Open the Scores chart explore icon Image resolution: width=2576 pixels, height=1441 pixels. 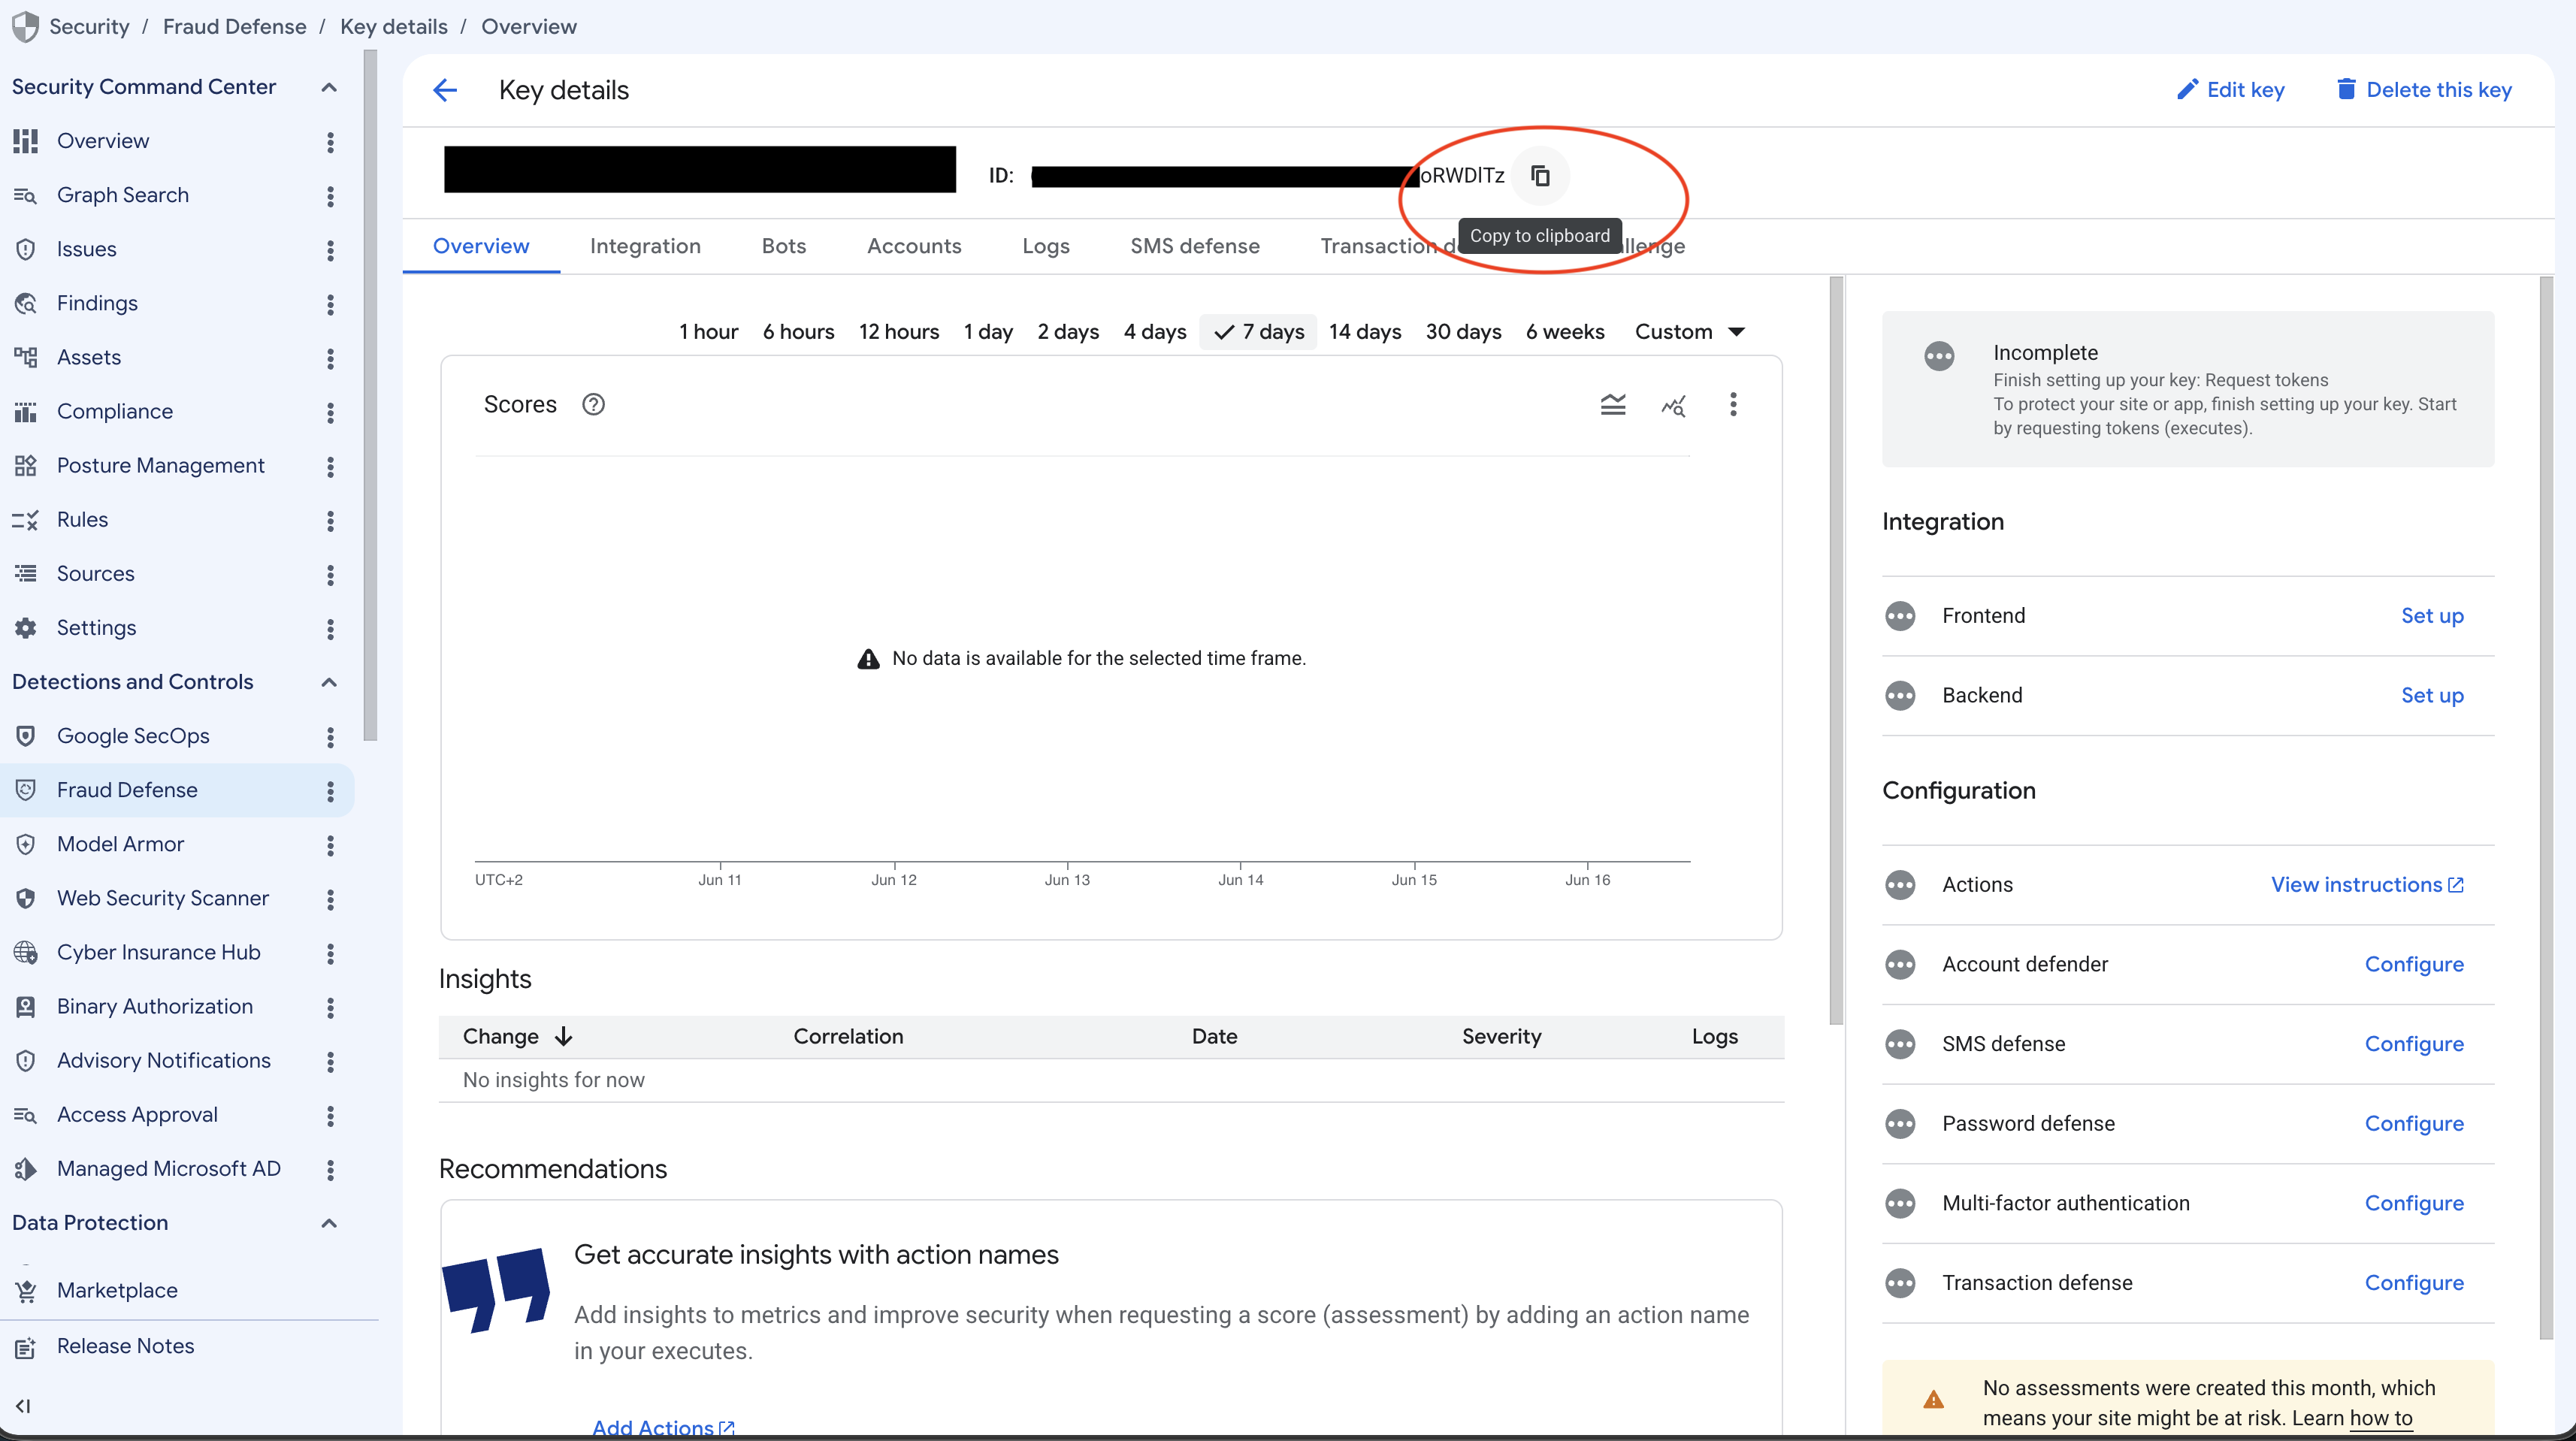[1674, 404]
